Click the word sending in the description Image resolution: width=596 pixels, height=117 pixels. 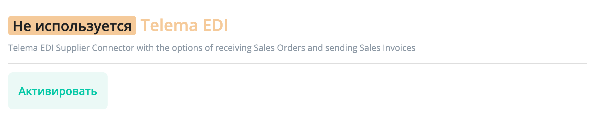coord(341,48)
